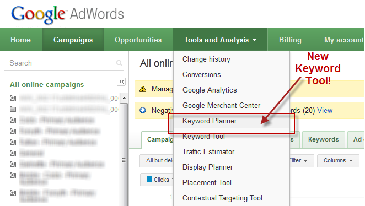Click the search magnifier icon in sidebar

(x=119, y=63)
